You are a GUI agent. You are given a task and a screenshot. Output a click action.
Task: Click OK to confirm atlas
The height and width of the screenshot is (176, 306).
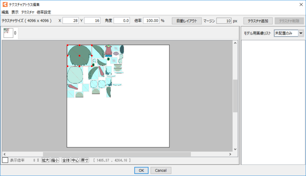[141, 170]
